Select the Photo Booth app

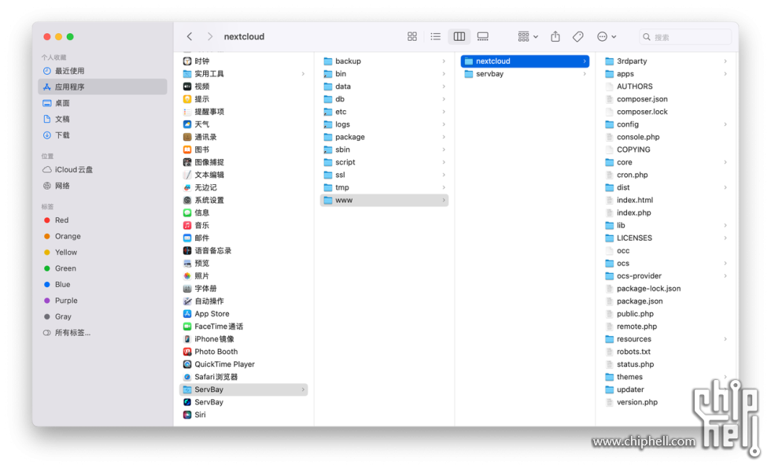[243, 352]
